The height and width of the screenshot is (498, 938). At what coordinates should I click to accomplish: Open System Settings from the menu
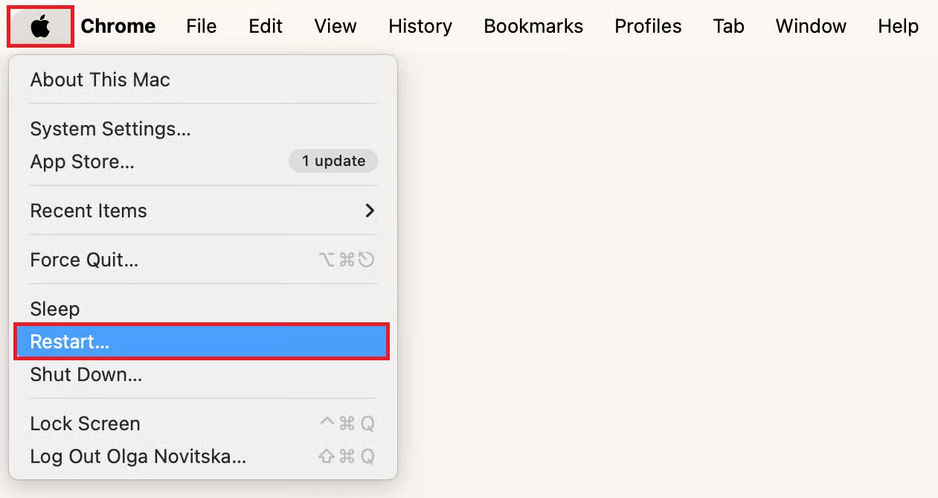110,128
